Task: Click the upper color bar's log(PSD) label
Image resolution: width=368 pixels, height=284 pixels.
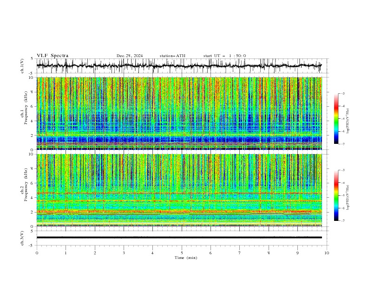Action: point(348,121)
